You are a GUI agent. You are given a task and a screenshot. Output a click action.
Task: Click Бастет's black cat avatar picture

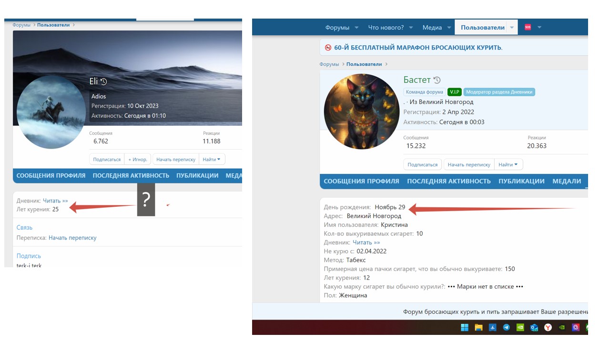tap(362, 111)
